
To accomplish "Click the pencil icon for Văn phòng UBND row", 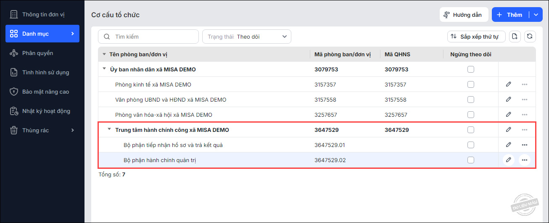I will tap(508, 100).
